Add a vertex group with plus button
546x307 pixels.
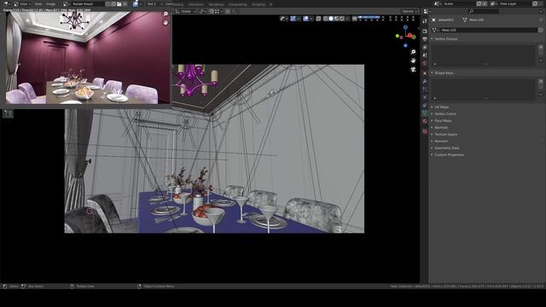[x=541, y=47]
